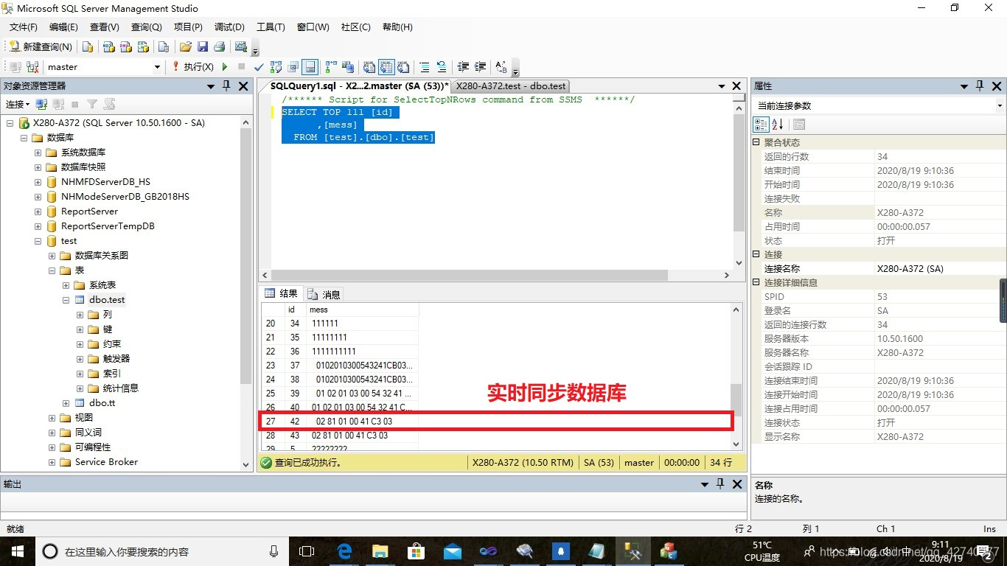The height and width of the screenshot is (566, 1007).
Task: Execute the query with the Execute button
Action: click(x=192, y=67)
